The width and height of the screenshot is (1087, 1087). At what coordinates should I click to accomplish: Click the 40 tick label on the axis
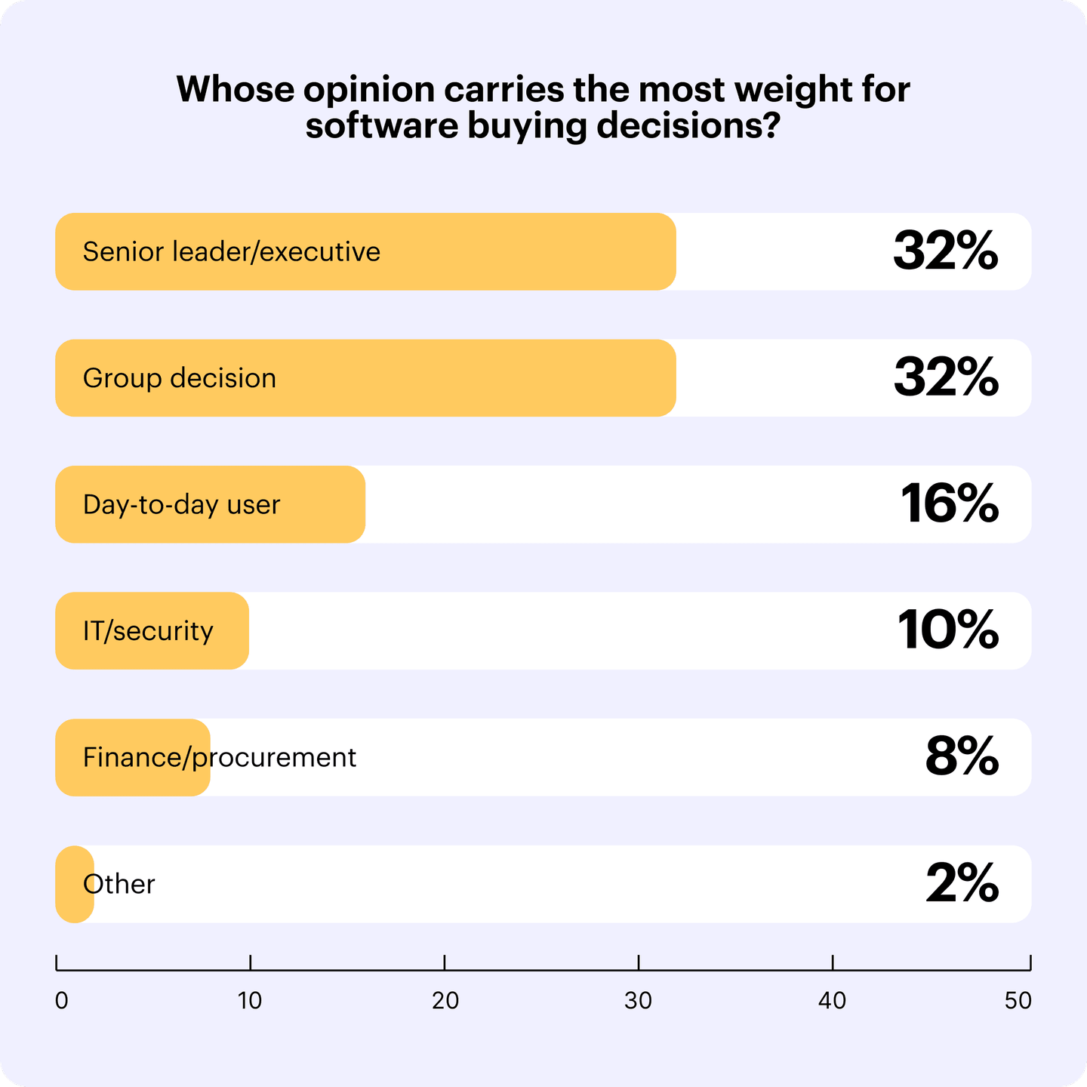click(833, 1001)
